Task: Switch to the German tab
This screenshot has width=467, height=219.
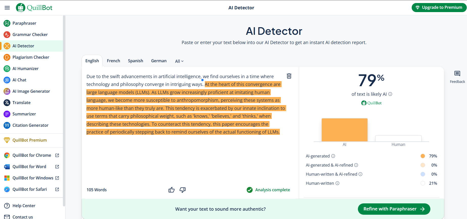Action: pos(159,61)
